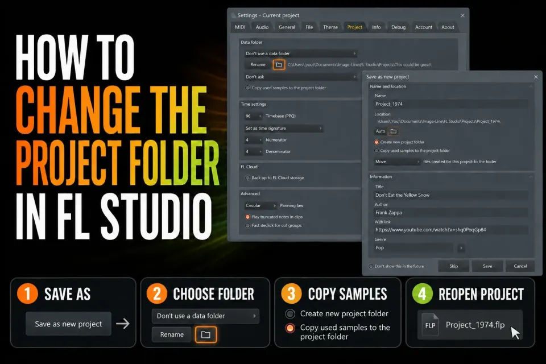The width and height of the screenshot is (546, 364).
Task: Enable Copy used samples in Save as dialog
Action: pyautogui.click(x=377, y=151)
